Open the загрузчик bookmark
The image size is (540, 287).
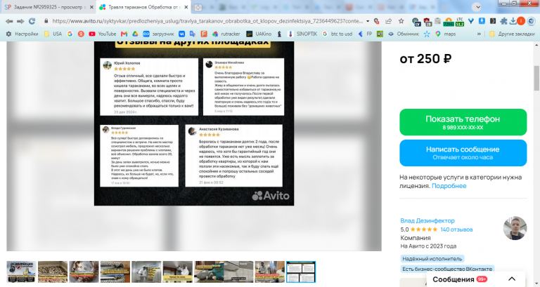[158, 34]
